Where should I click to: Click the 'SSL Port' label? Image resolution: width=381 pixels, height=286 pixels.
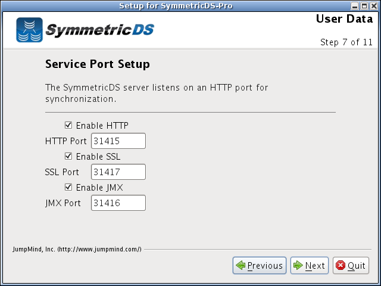(62, 172)
